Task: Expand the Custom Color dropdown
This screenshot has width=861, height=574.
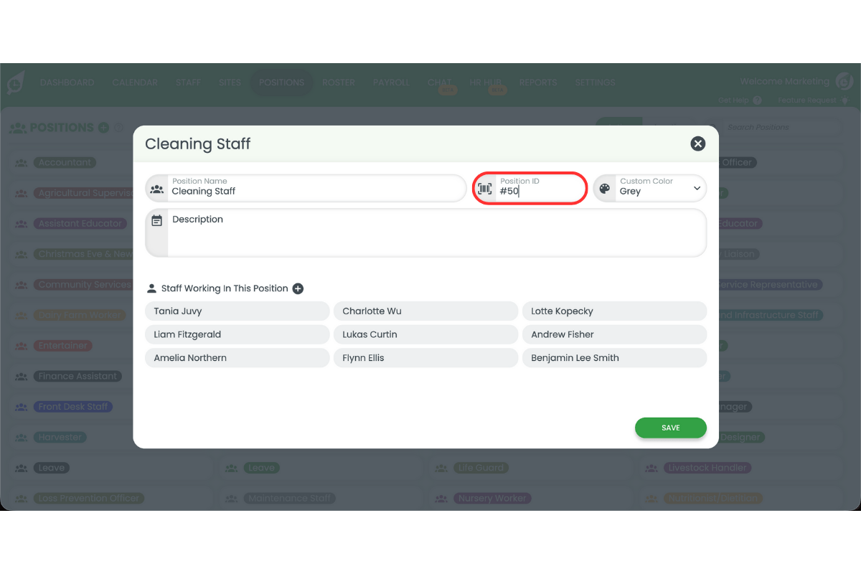Action: click(695, 188)
